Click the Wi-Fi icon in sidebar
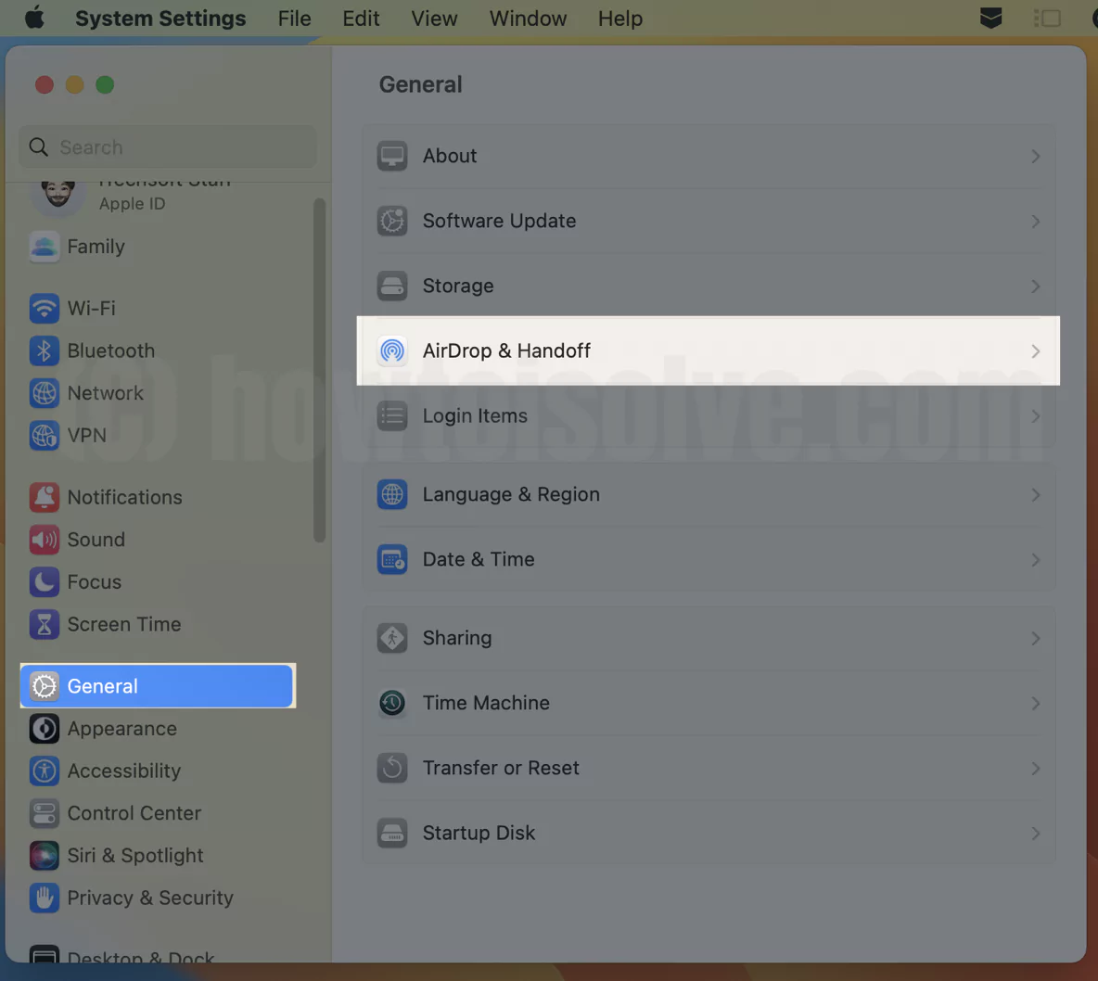 (x=45, y=308)
